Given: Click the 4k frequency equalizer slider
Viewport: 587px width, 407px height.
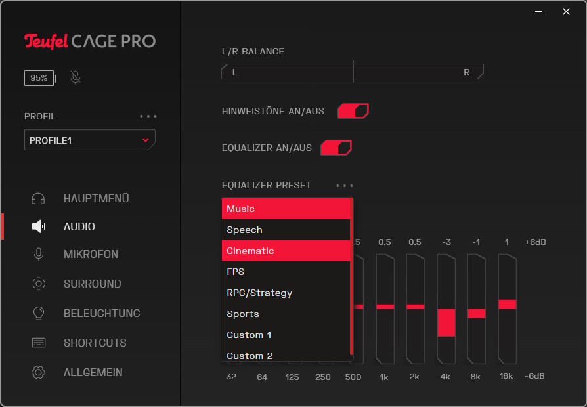Looking at the screenshot, I should (446, 309).
